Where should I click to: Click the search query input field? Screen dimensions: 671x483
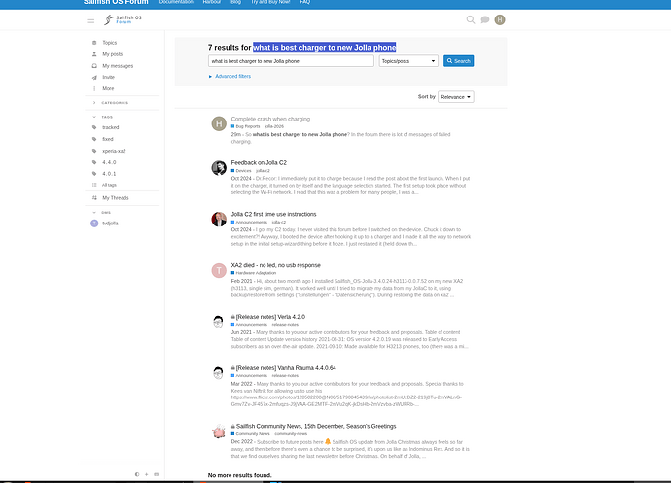pos(291,61)
